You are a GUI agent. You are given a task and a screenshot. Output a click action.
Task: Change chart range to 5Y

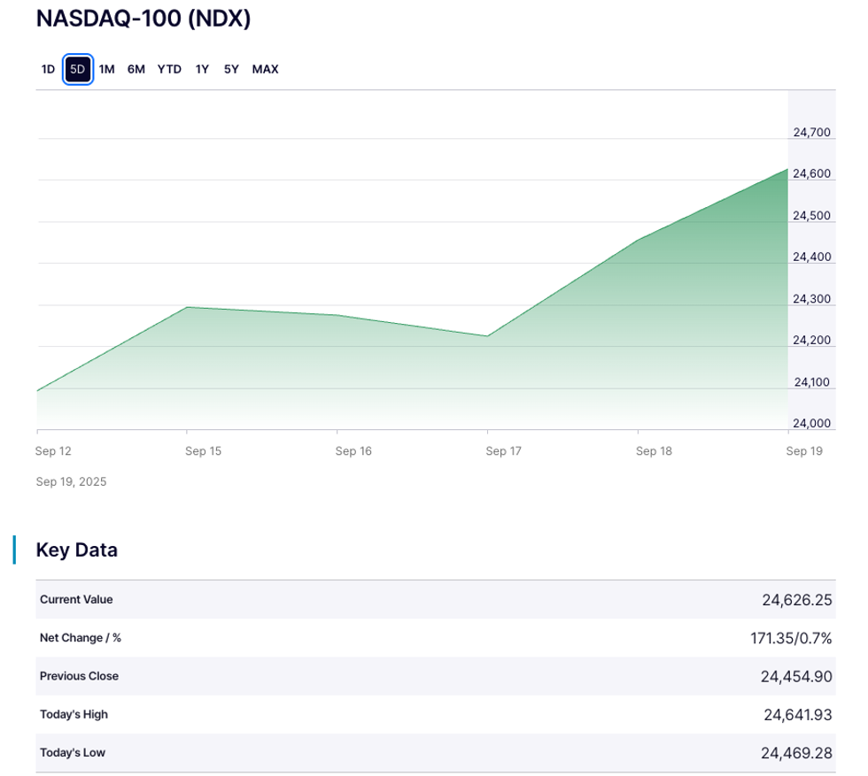click(231, 69)
